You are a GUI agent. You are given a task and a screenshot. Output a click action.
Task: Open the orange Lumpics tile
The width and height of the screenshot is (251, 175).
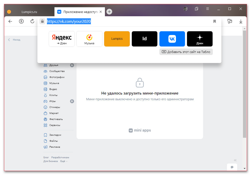pyautogui.click(x=117, y=39)
